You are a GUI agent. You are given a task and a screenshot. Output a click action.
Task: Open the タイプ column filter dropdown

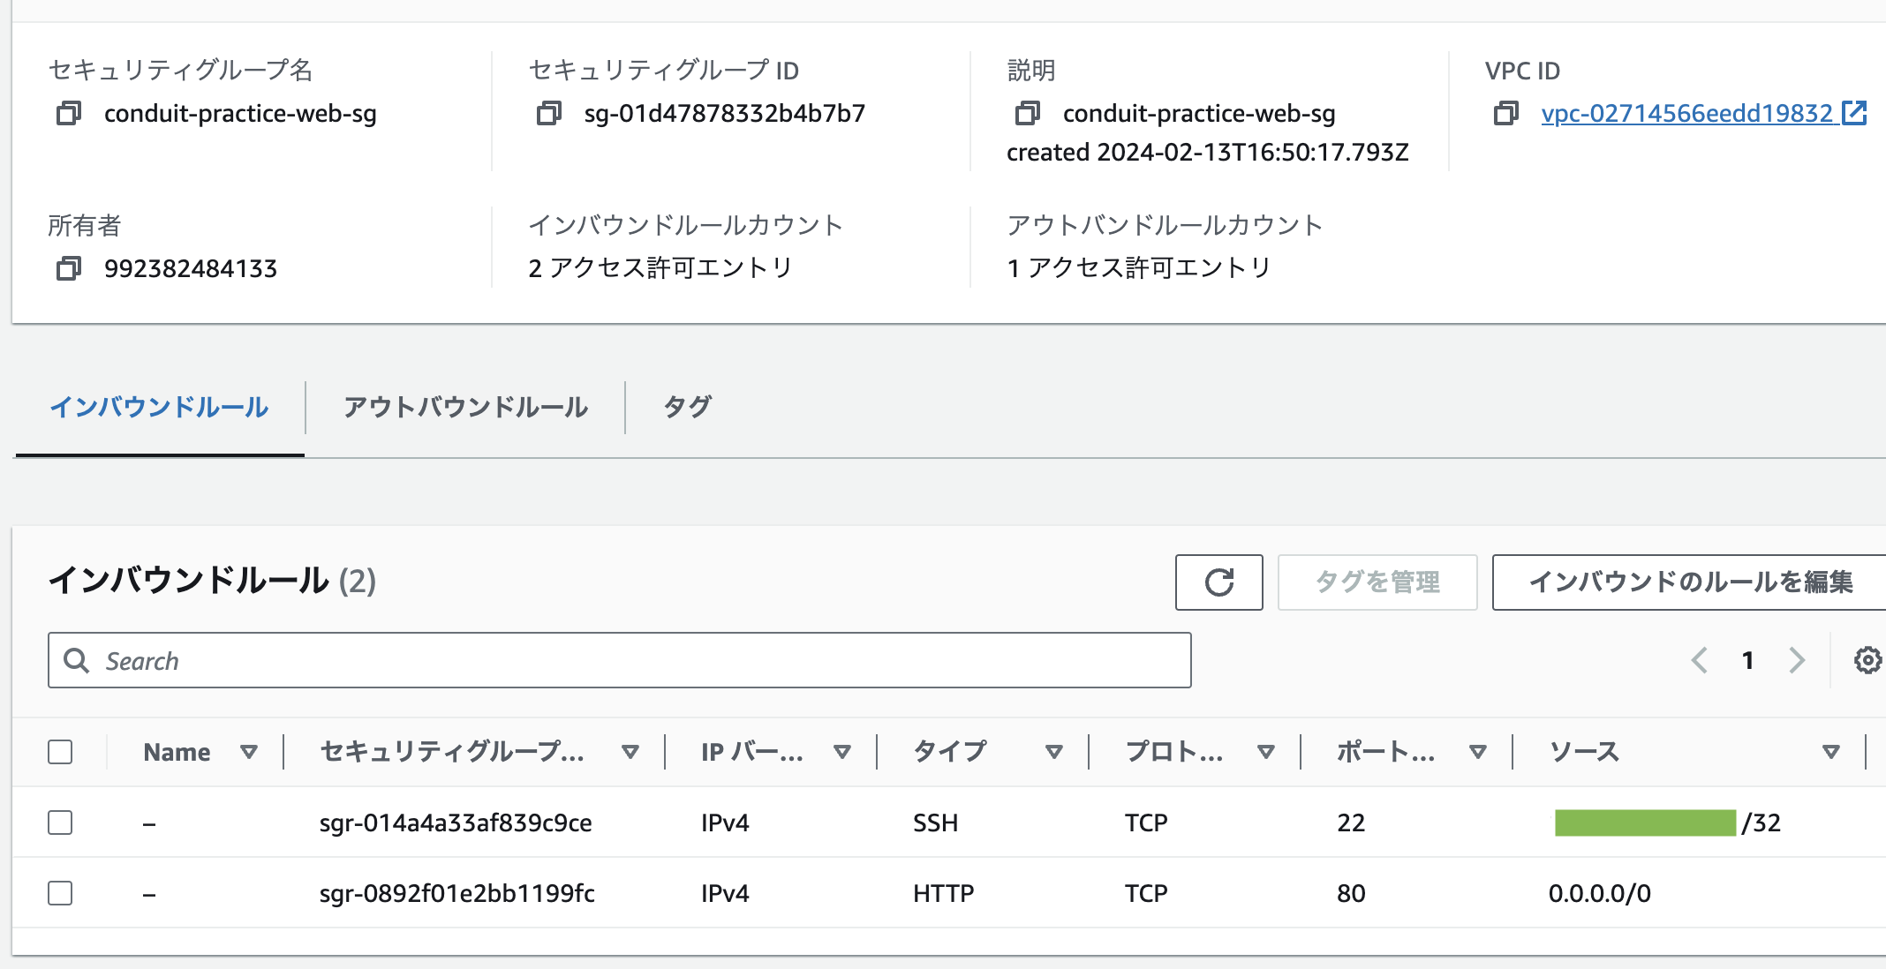(1054, 752)
